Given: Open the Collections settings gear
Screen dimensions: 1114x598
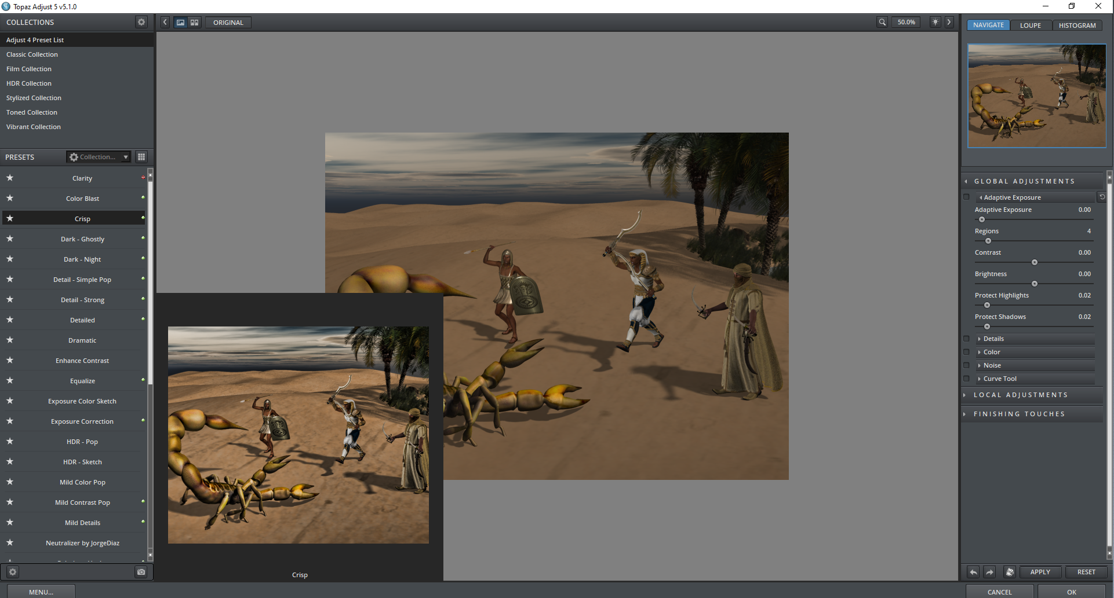Looking at the screenshot, I should pyautogui.click(x=141, y=22).
